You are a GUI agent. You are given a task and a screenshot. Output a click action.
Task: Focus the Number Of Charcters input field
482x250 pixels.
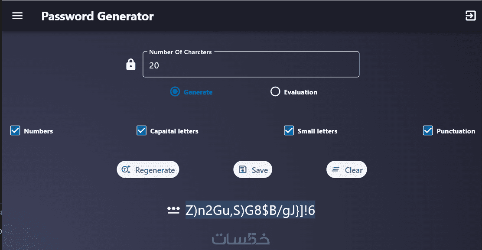pos(251,66)
